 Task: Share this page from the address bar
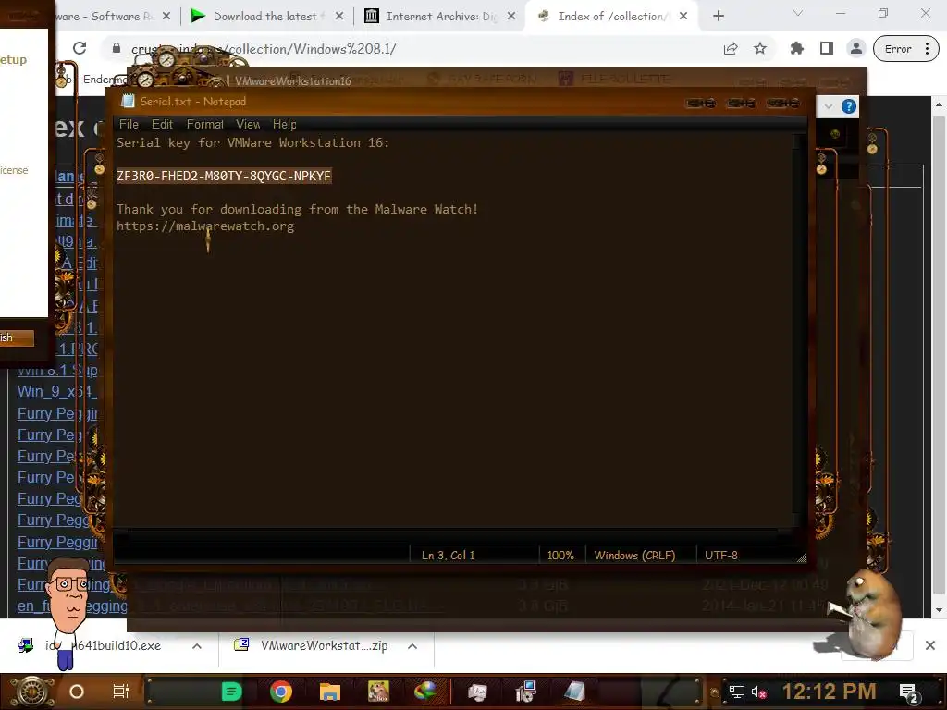point(731,49)
